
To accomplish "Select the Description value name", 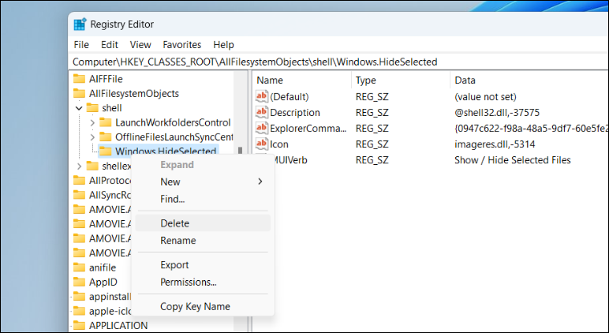I will coord(295,113).
